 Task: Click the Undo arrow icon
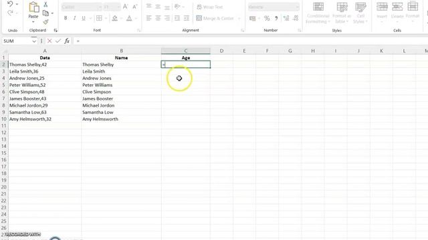tap(10, 4)
